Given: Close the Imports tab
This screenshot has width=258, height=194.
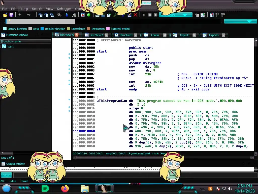Looking at the screenshot, I should click(194, 35).
